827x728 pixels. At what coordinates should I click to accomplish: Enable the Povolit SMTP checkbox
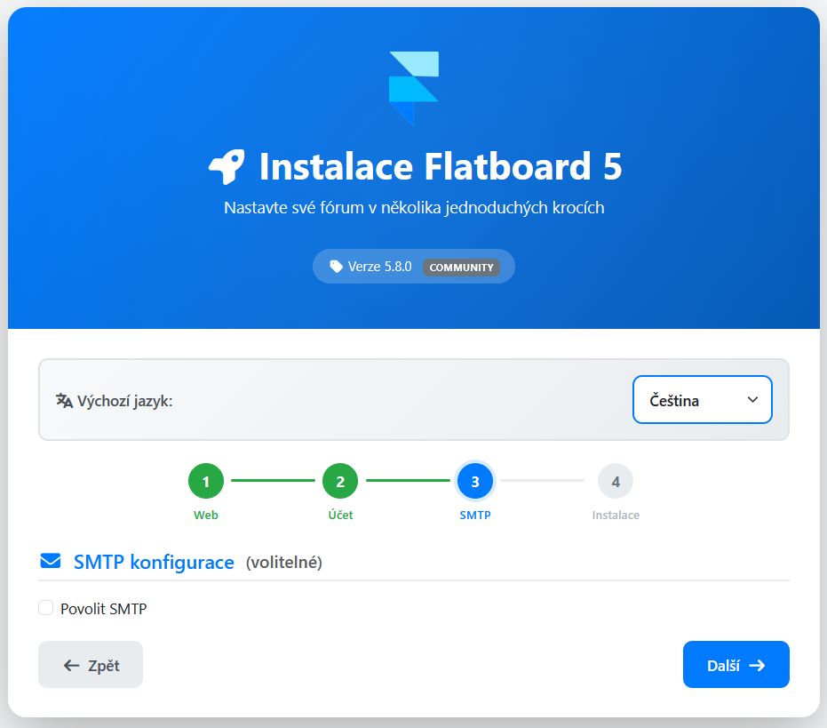pos(46,608)
